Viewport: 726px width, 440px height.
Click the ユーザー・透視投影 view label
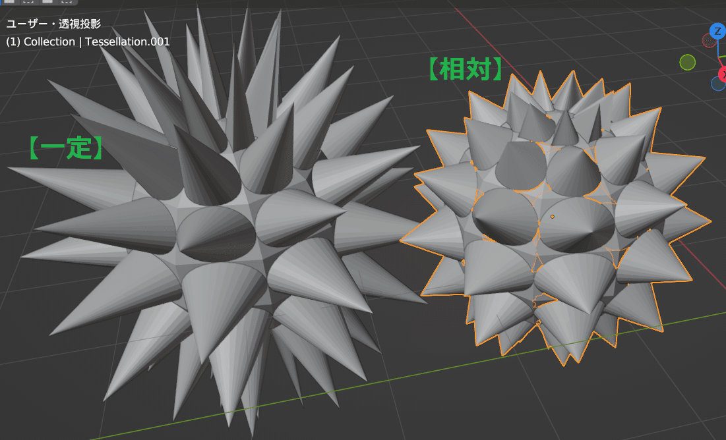click(x=53, y=24)
